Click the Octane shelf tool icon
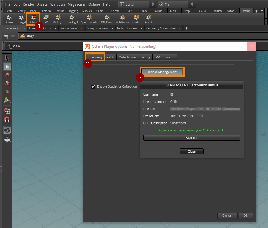Viewport: 268px width, 228px height. tap(9, 19)
